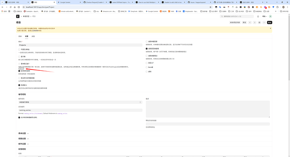The width and height of the screenshot is (290, 157).
Task: Click the page vertical scrollbar
Action: [x=289, y=48]
